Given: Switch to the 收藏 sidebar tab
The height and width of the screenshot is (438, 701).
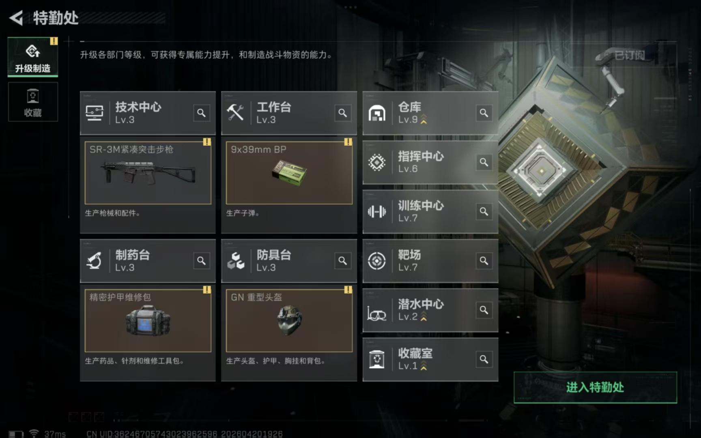Looking at the screenshot, I should point(33,102).
